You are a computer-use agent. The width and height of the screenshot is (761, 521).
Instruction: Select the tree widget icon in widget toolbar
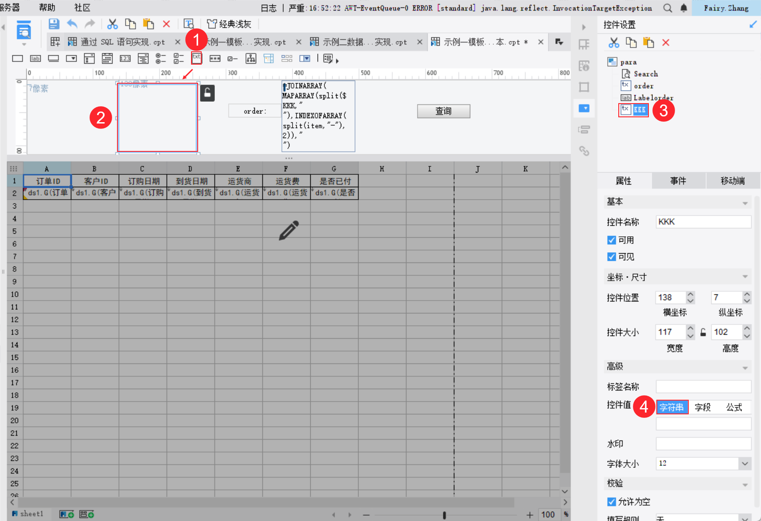pos(251,58)
